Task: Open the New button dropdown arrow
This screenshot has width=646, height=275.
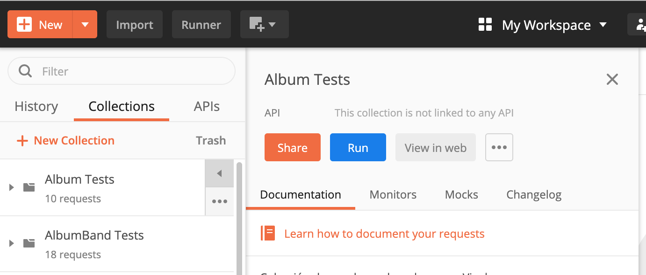Action: point(85,24)
